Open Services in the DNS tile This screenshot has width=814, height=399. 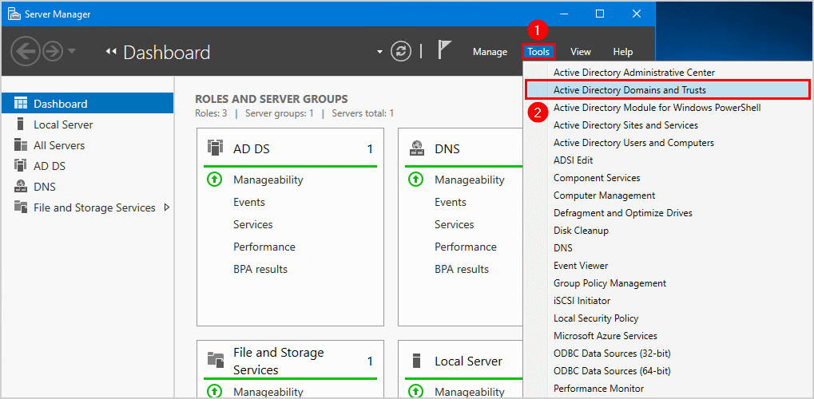point(455,225)
